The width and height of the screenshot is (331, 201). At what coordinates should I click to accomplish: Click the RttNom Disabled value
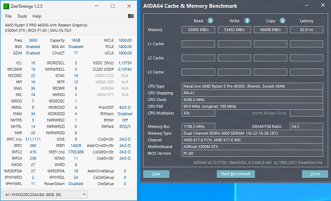125,114
